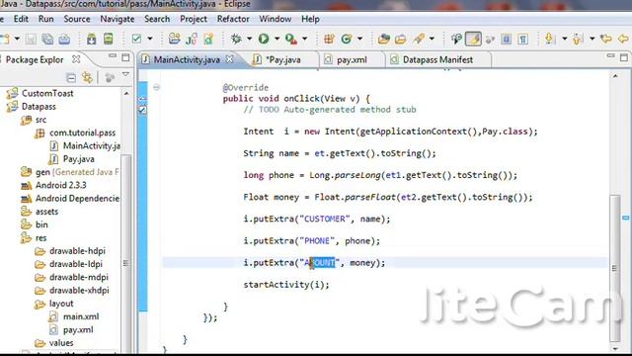Open the Navigate menu

point(118,19)
